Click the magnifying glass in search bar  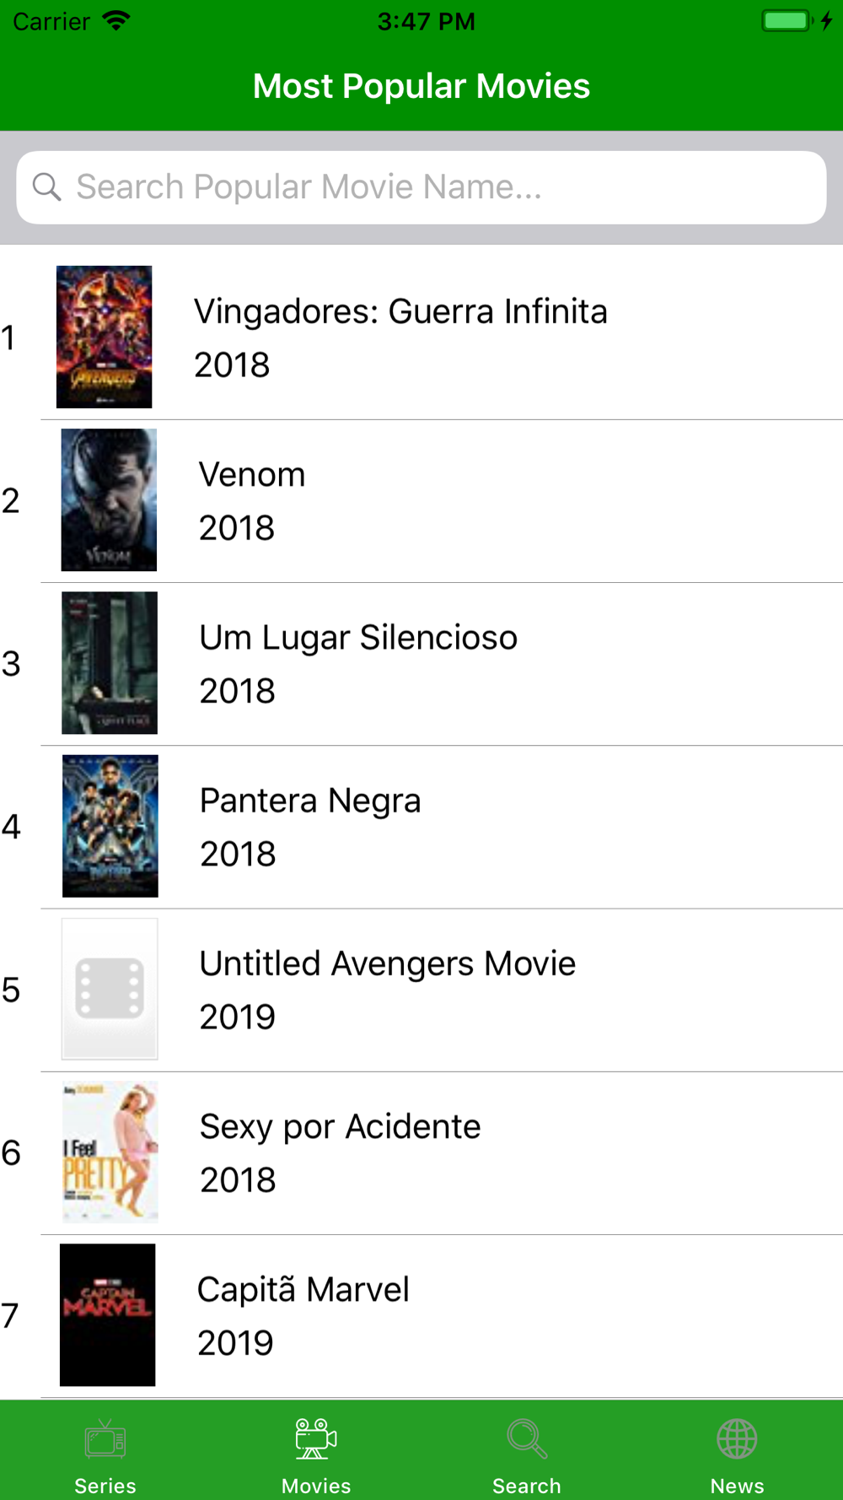[47, 187]
